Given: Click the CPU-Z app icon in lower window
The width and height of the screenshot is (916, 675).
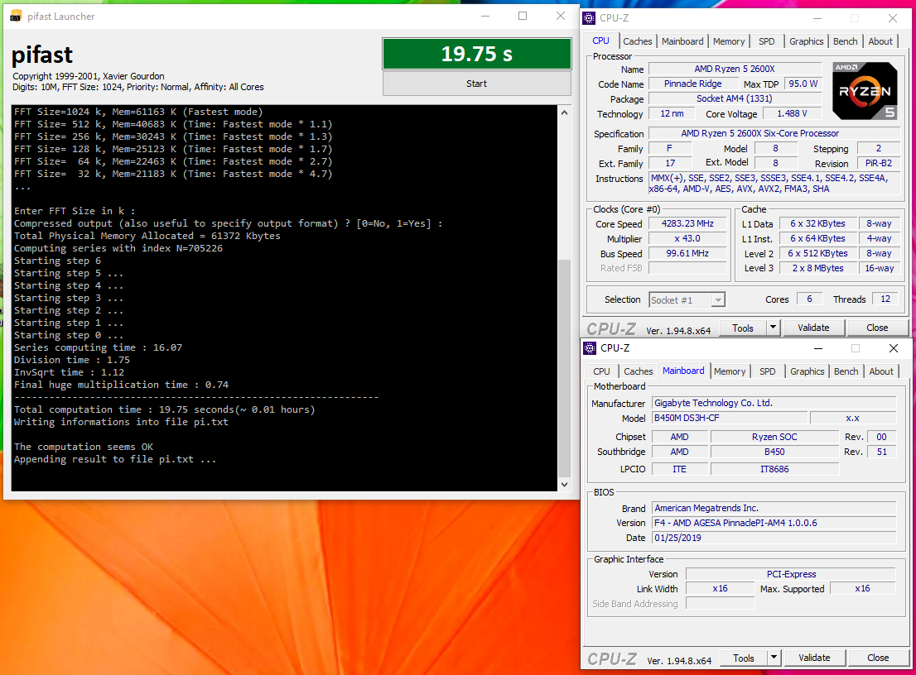Looking at the screenshot, I should 590,348.
